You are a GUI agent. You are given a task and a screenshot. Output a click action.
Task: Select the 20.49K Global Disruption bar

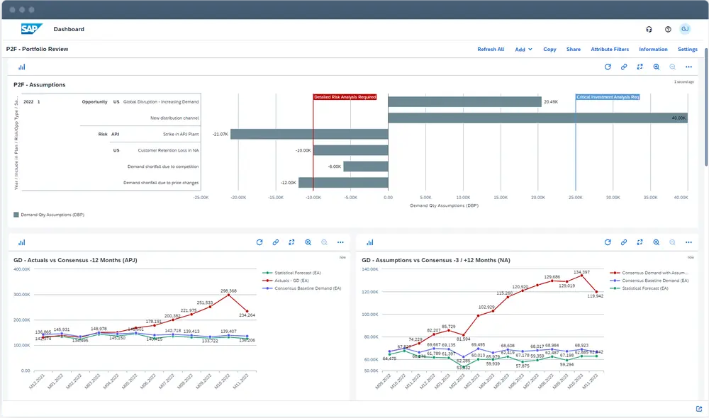(x=464, y=102)
